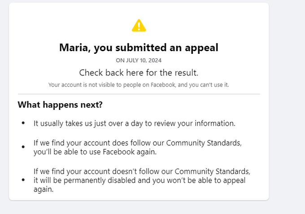305x214 pixels.
Task: Click the bullet beside the 'permanently disabled' paragraph
Action: click(x=23, y=180)
